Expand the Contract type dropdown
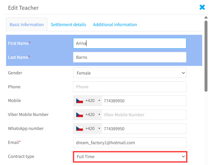Screen dimensions: 213x165 (130, 157)
